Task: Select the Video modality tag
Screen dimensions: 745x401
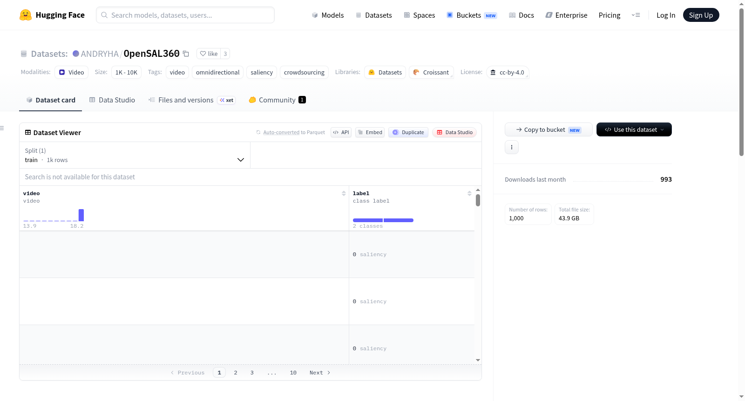Action: [71, 72]
